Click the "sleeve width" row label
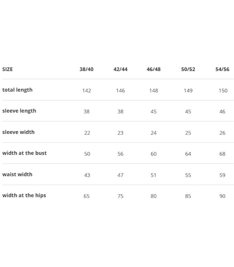Viewport: 234px width, 267px height. pos(18,132)
